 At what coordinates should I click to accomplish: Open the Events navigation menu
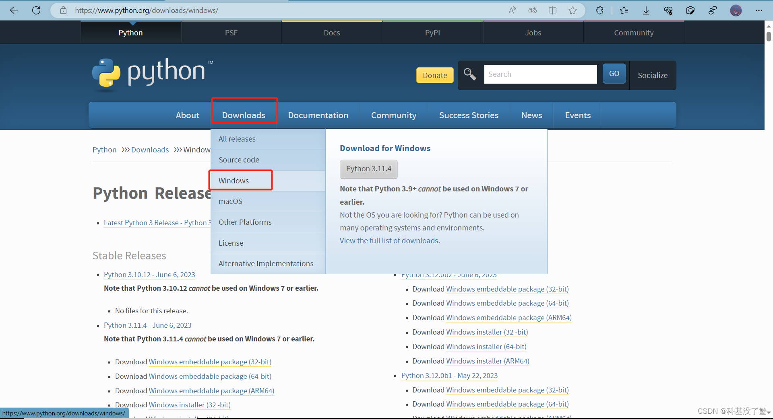tap(578, 115)
